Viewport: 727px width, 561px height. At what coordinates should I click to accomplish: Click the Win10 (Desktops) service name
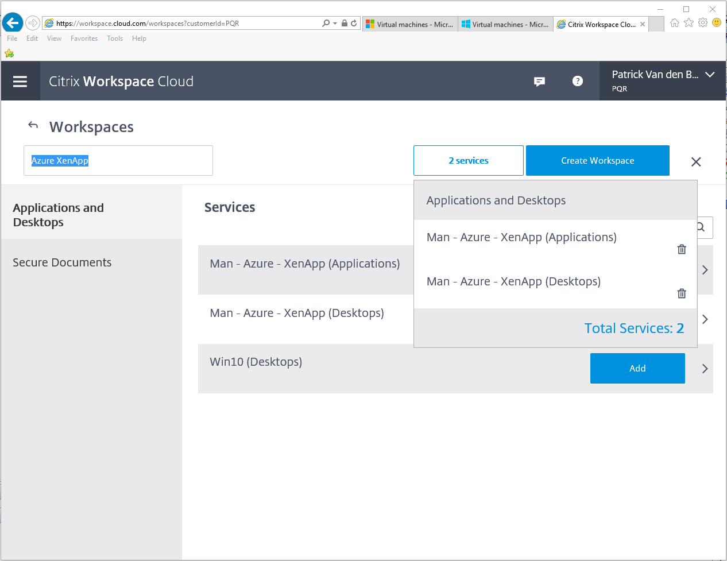pos(256,362)
